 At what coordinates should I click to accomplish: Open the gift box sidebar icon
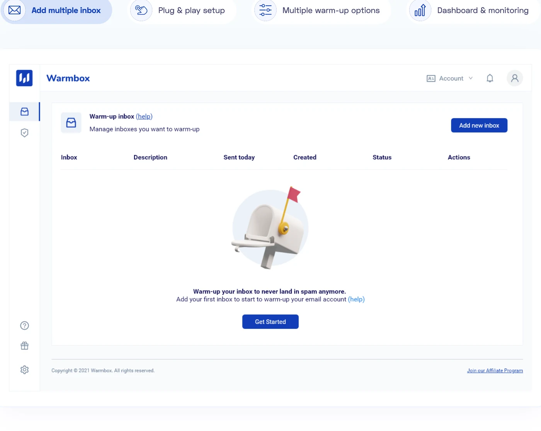click(x=24, y=346)
